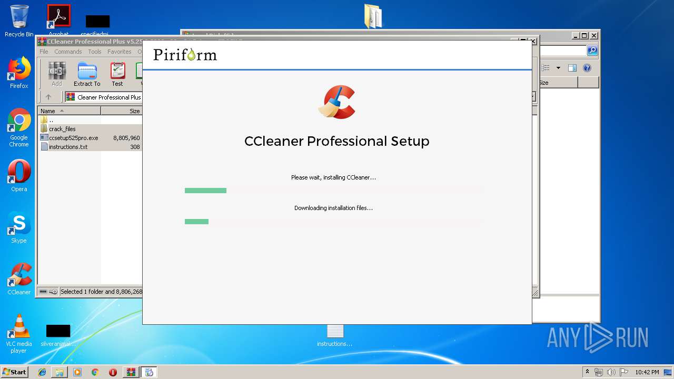Image resolution: width=674 pixels, height=379 pixels.
Task: Select the parent '..' folder row
Action: coord(90,120)
